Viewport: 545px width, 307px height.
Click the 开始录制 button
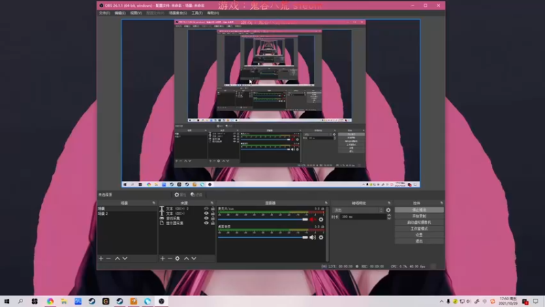[419, 216]
